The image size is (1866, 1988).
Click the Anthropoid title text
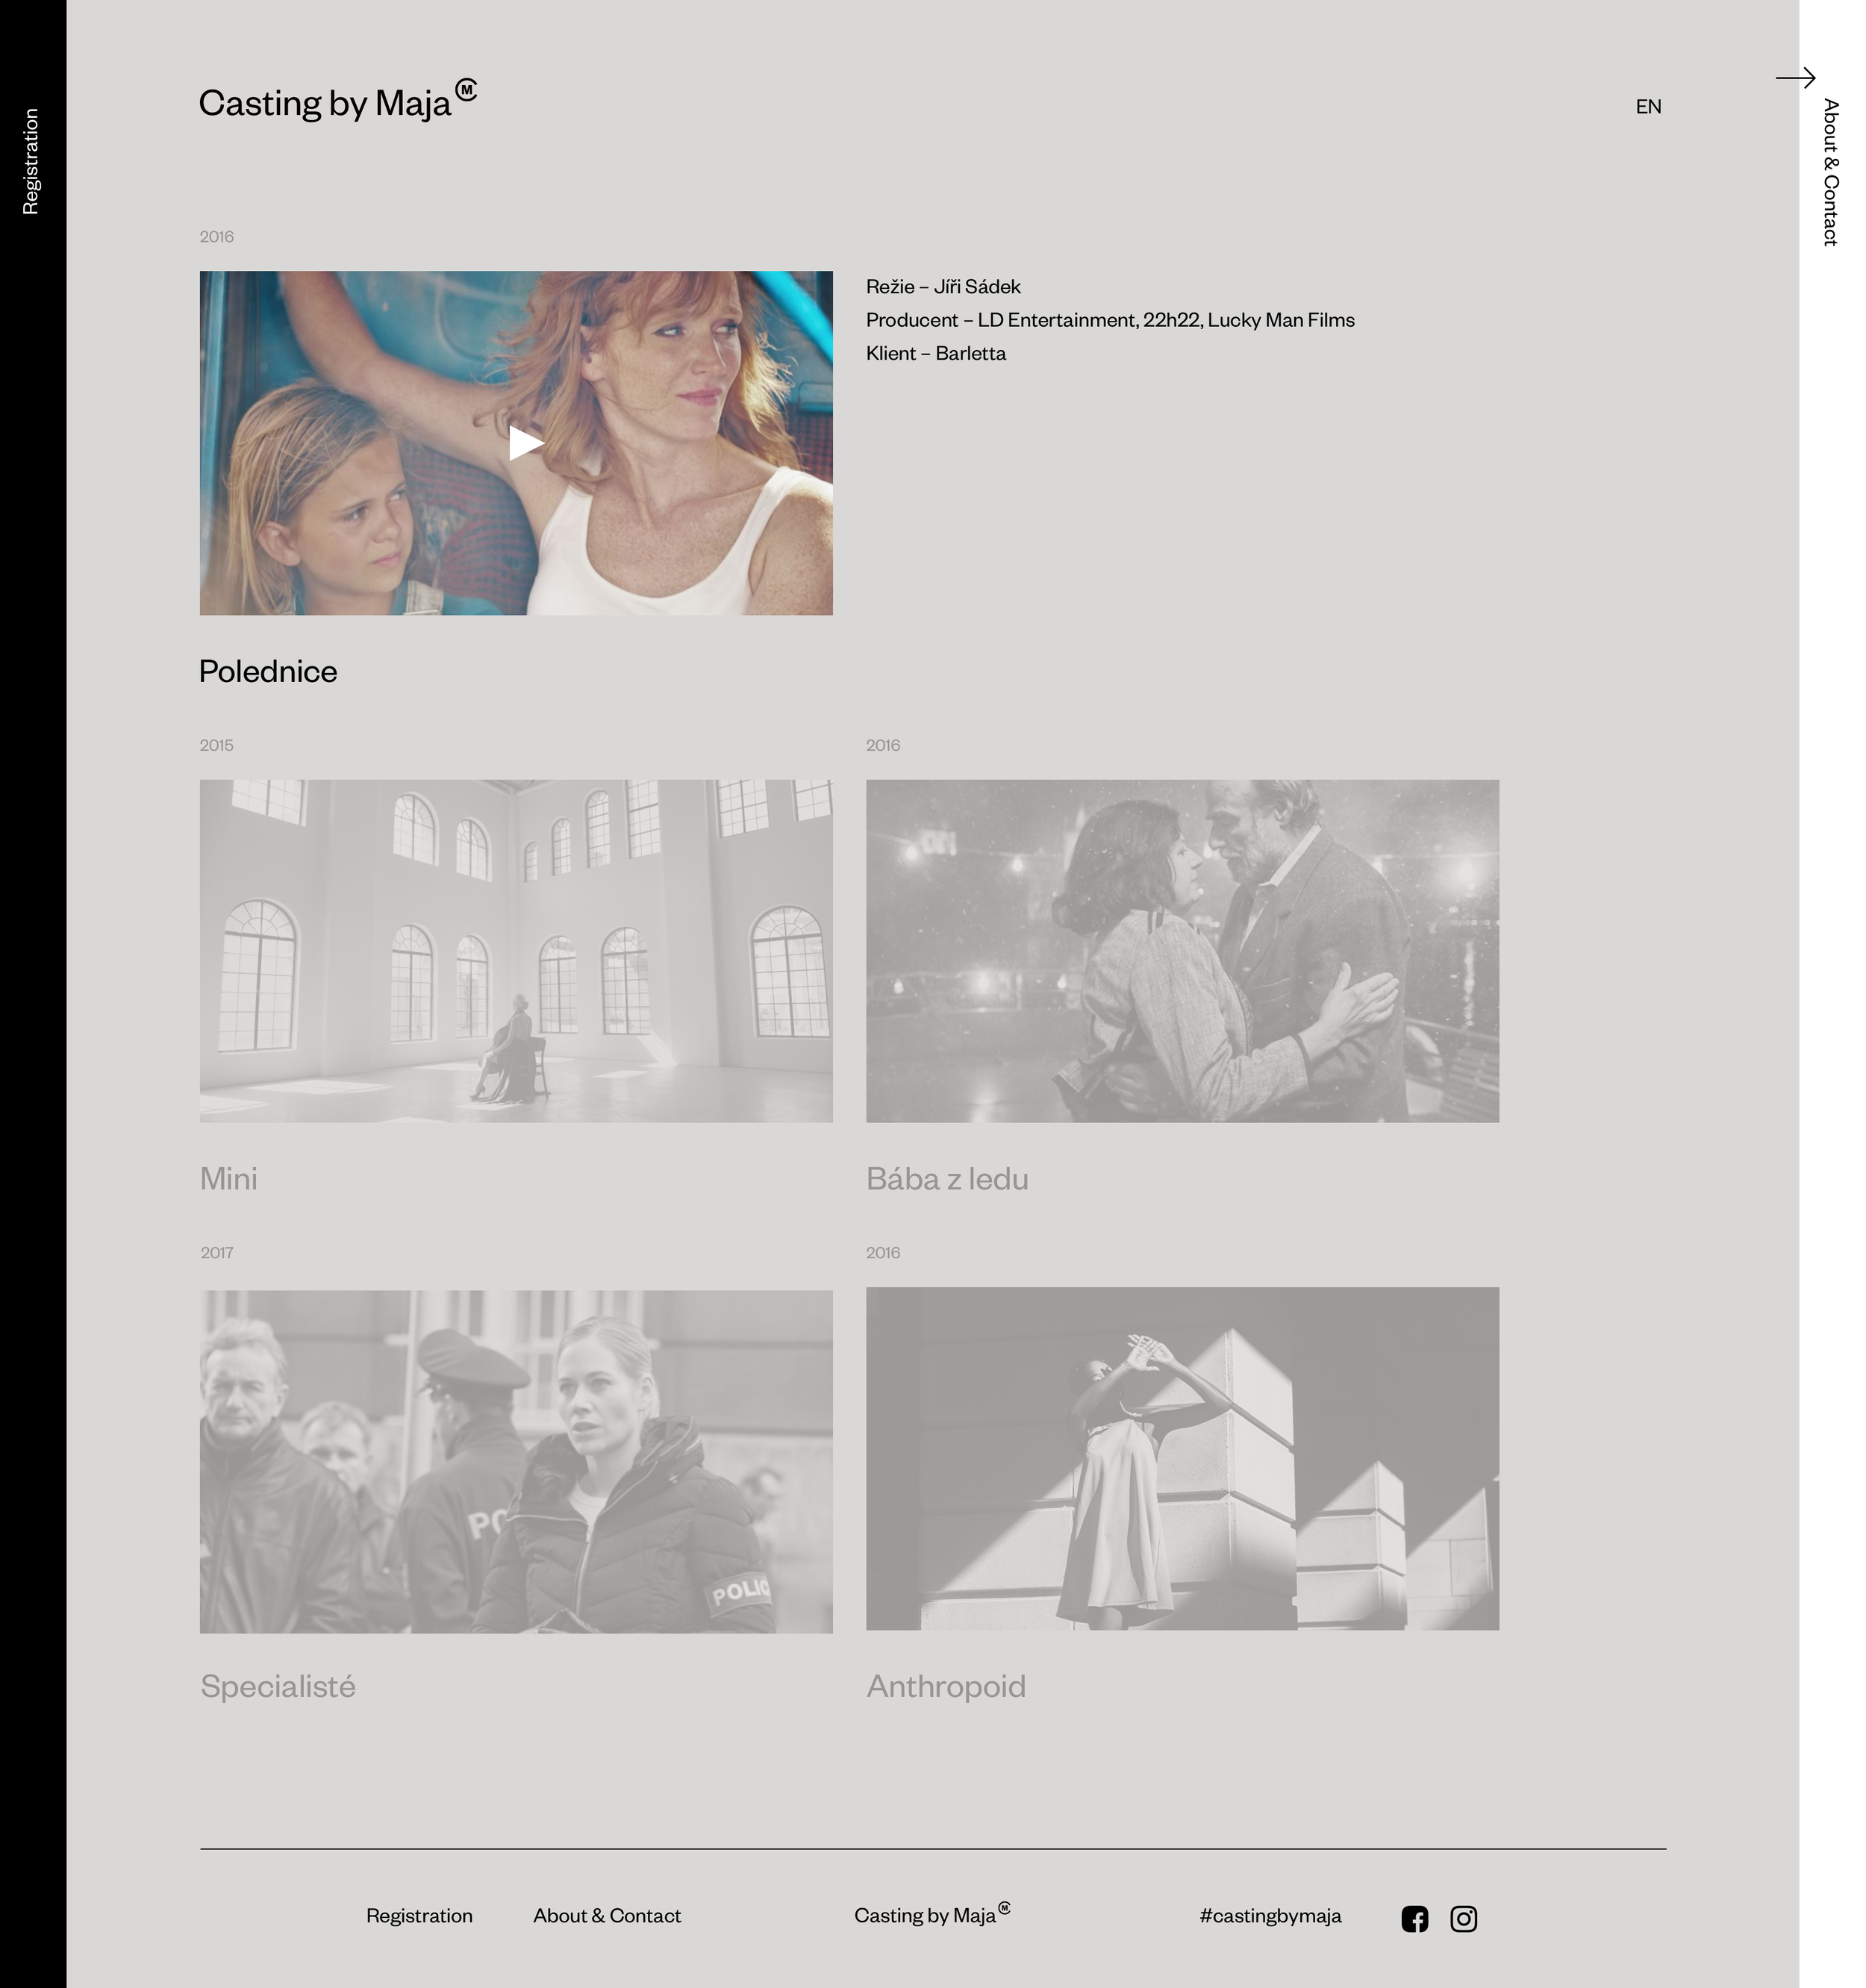click(x=946, y=1686)
